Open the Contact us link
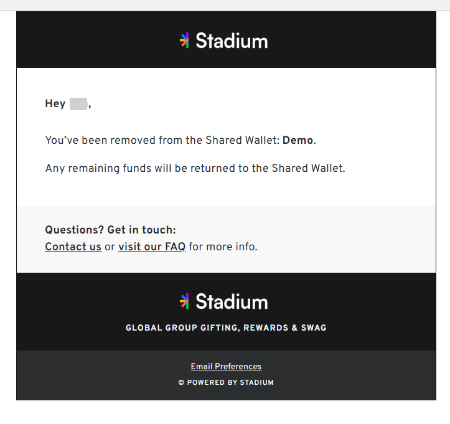The width and height of the screenshot is (450, 424). tap(73, 247)
